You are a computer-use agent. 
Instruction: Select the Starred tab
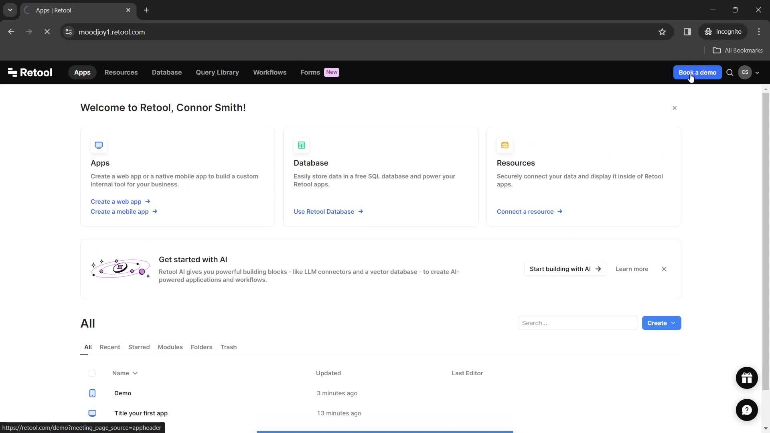[139, 347]
